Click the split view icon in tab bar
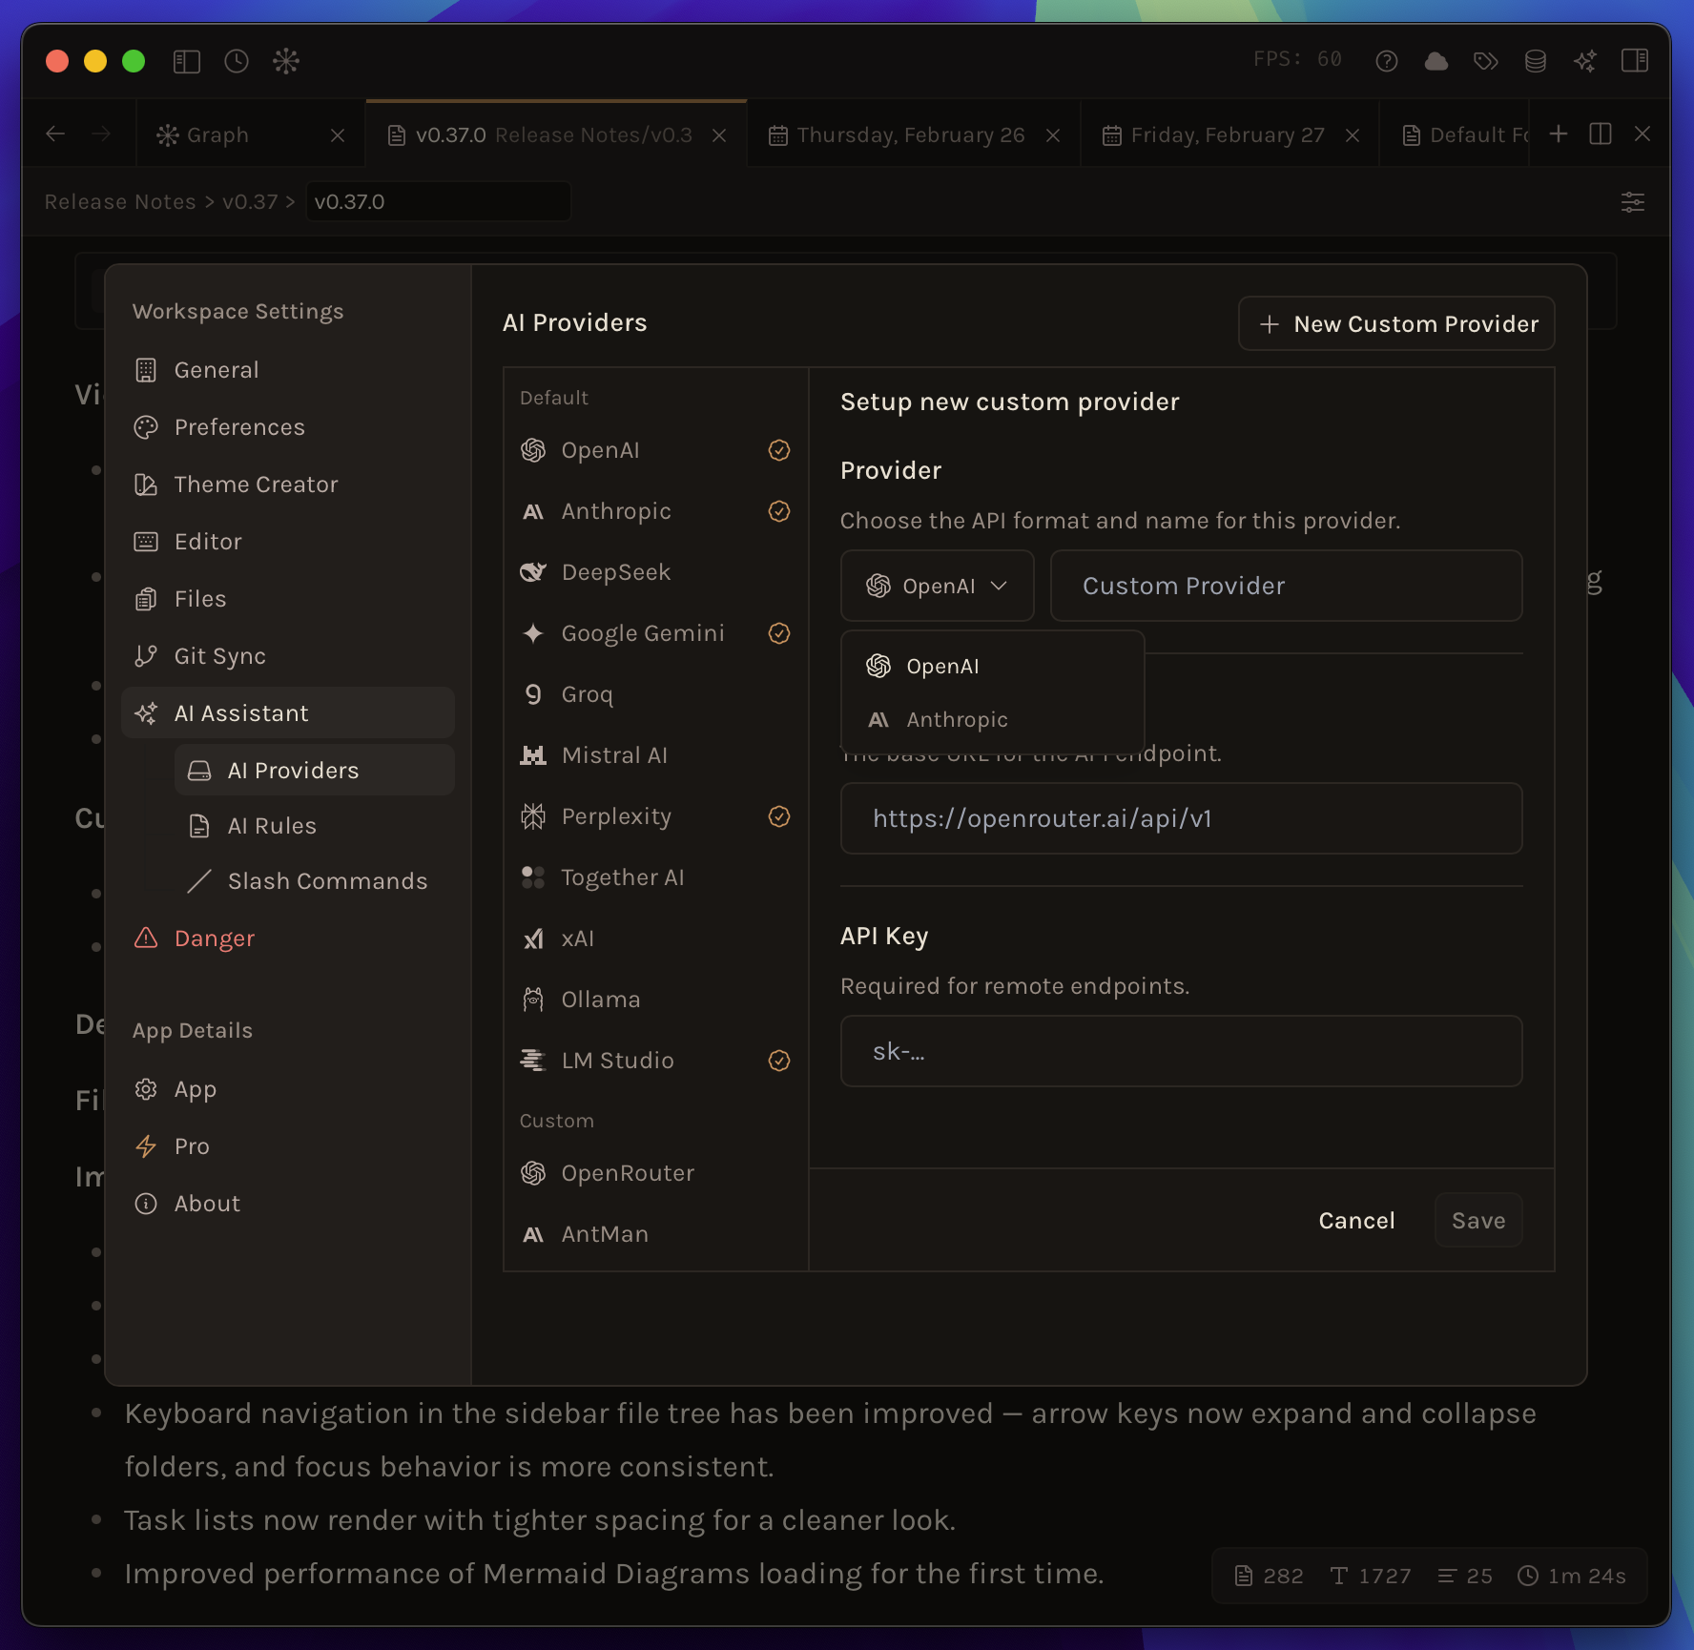Viewport: 1694px width, 1650px height. click(x=1601, y=134)
